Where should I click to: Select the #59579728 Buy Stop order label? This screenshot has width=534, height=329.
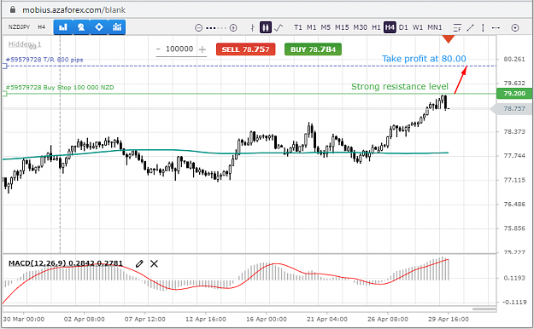[x=60, y=87]
